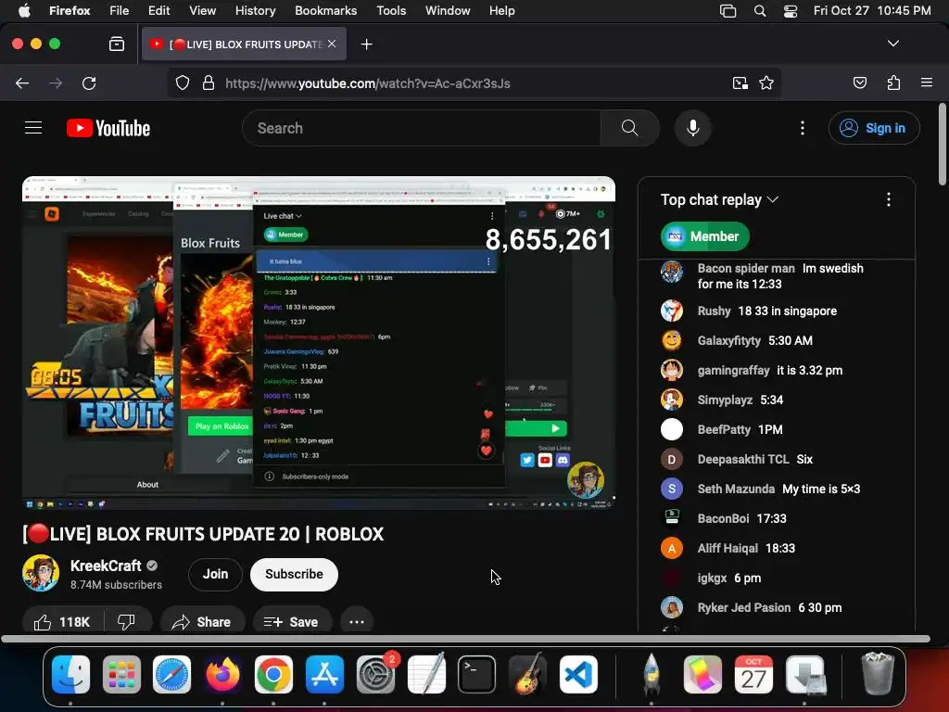Launch Visual Studio Code from dock
949x712 pixels.
pyautogui.click(x=578, y=675)
